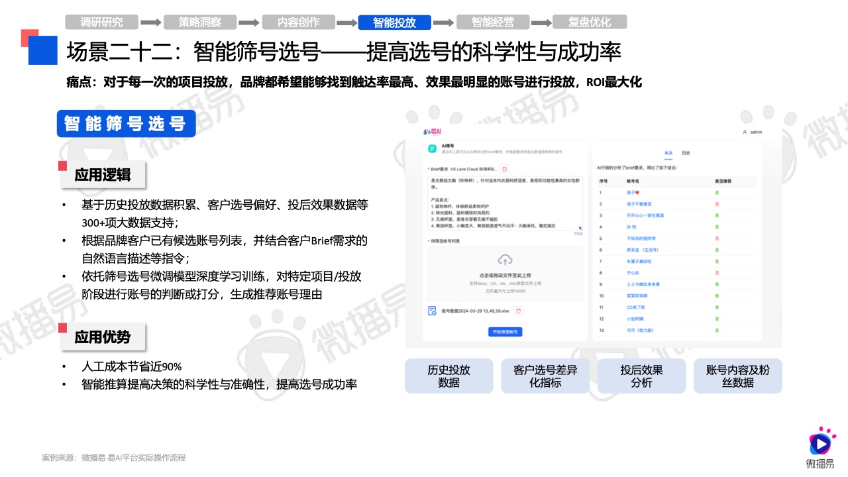Click the xlsx file icon beside 账号数据

point(431,310)
